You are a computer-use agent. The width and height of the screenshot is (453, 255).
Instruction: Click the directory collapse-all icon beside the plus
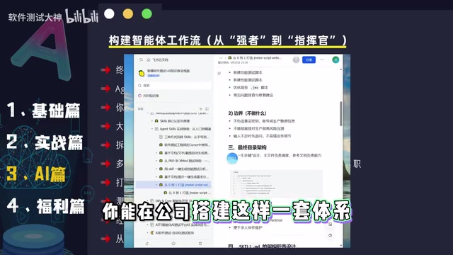tap(207, 109)
